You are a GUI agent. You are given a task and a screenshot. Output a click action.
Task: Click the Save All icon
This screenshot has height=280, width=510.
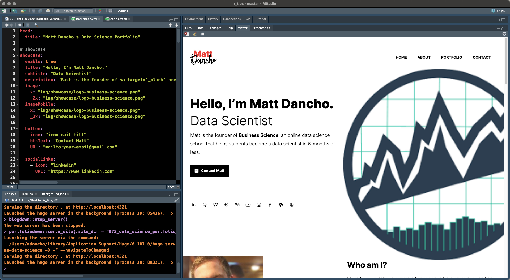click(x=40, y=11)
